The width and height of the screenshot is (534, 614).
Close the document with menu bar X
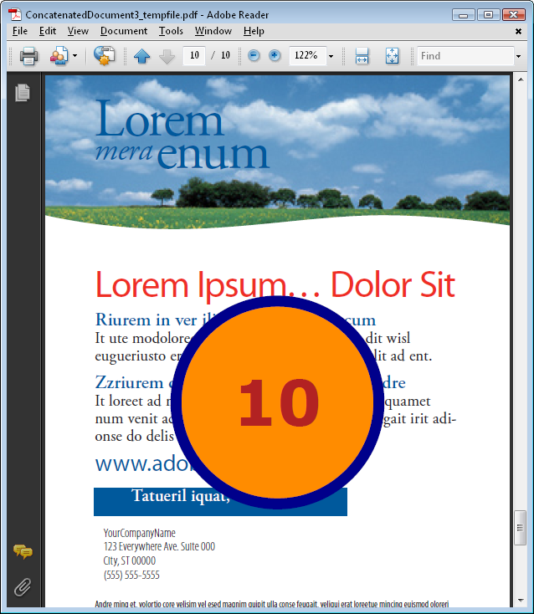click(518, 31)
